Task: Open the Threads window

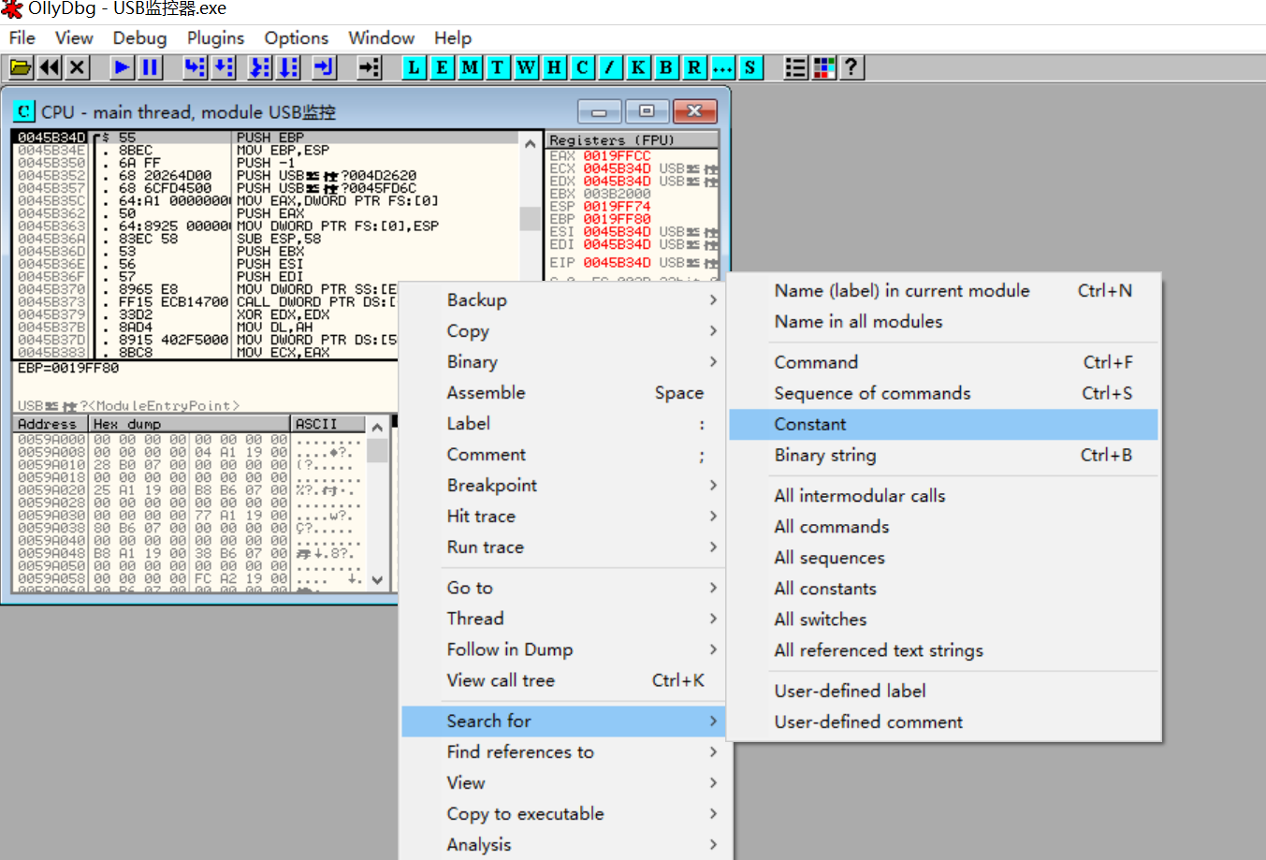Action: point(497,67)
